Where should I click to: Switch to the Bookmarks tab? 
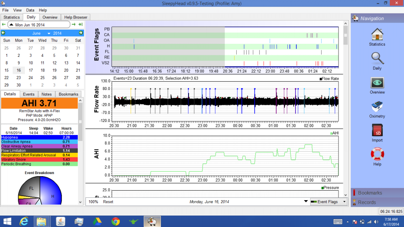[68, 94]
